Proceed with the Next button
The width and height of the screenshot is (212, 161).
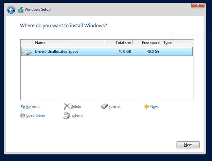coord(188,145)
